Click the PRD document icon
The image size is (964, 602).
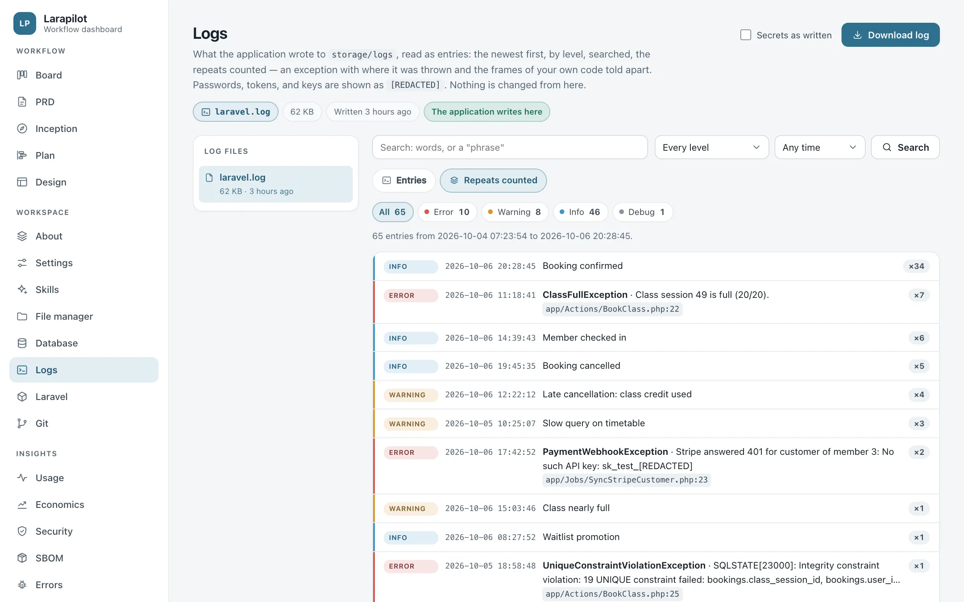pyautogui.click(x=22, y=102)
